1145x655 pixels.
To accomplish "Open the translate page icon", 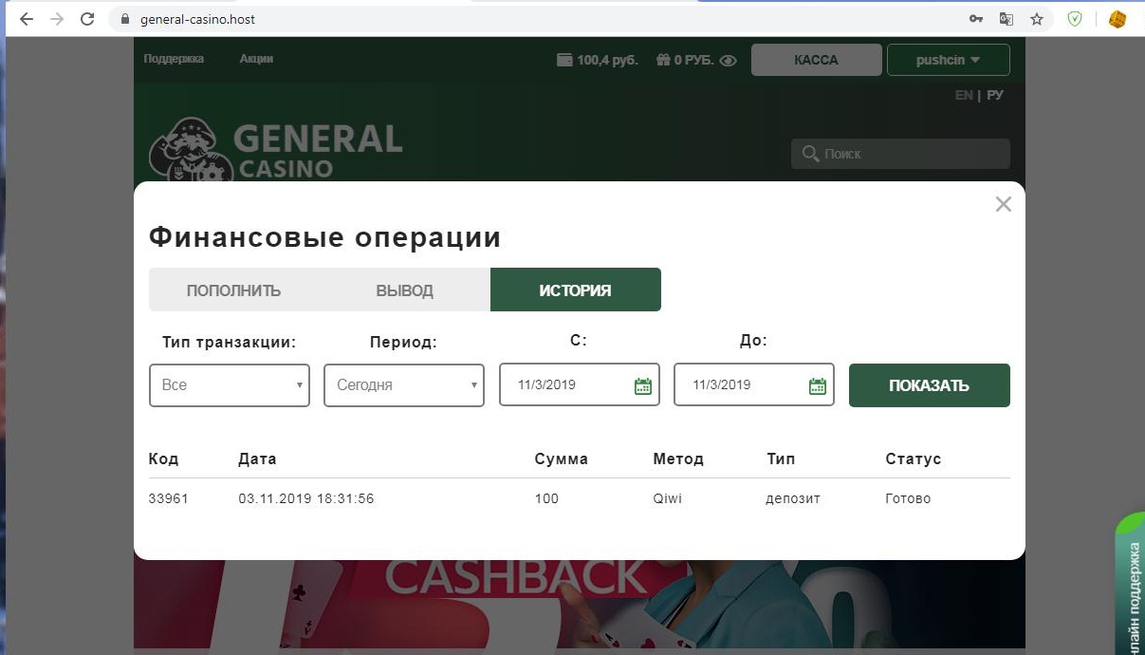I will (x=1006, y=19).
